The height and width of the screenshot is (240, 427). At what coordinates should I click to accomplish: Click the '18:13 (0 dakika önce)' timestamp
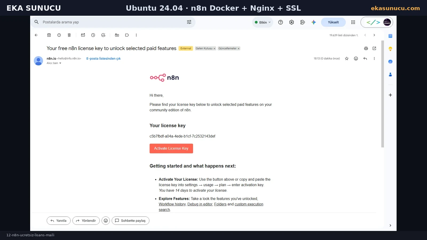coord(327,59)
